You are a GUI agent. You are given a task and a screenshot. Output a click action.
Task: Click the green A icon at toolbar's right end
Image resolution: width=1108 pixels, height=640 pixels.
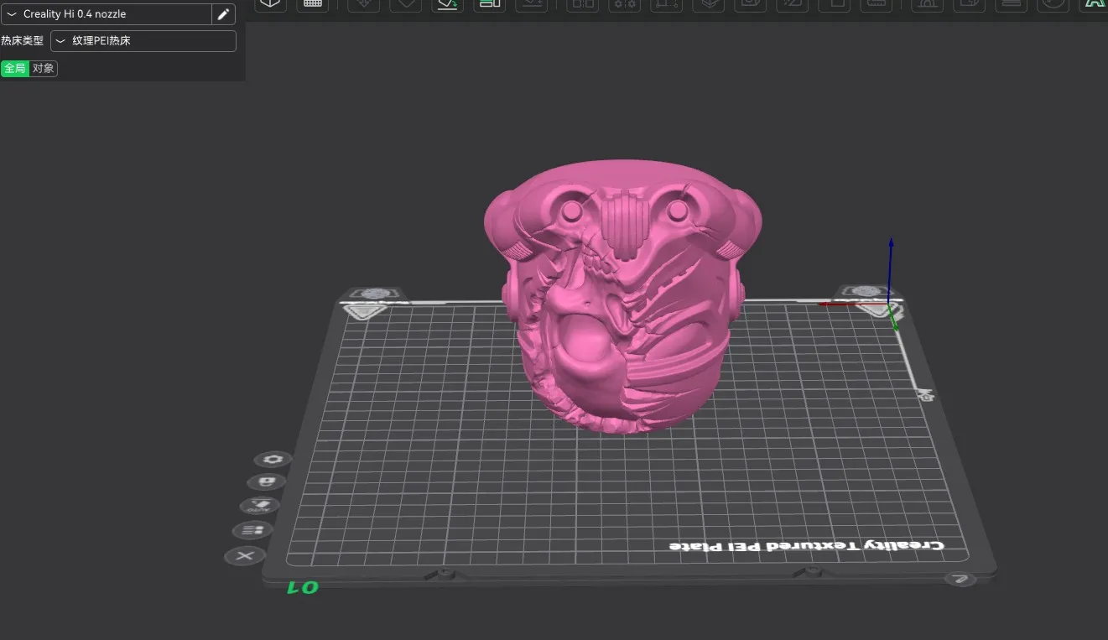[x=1094, y=4]
